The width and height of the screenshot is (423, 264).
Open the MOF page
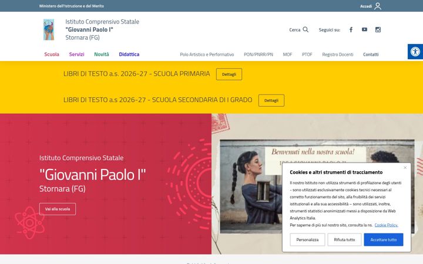click(x=287, y=55)
